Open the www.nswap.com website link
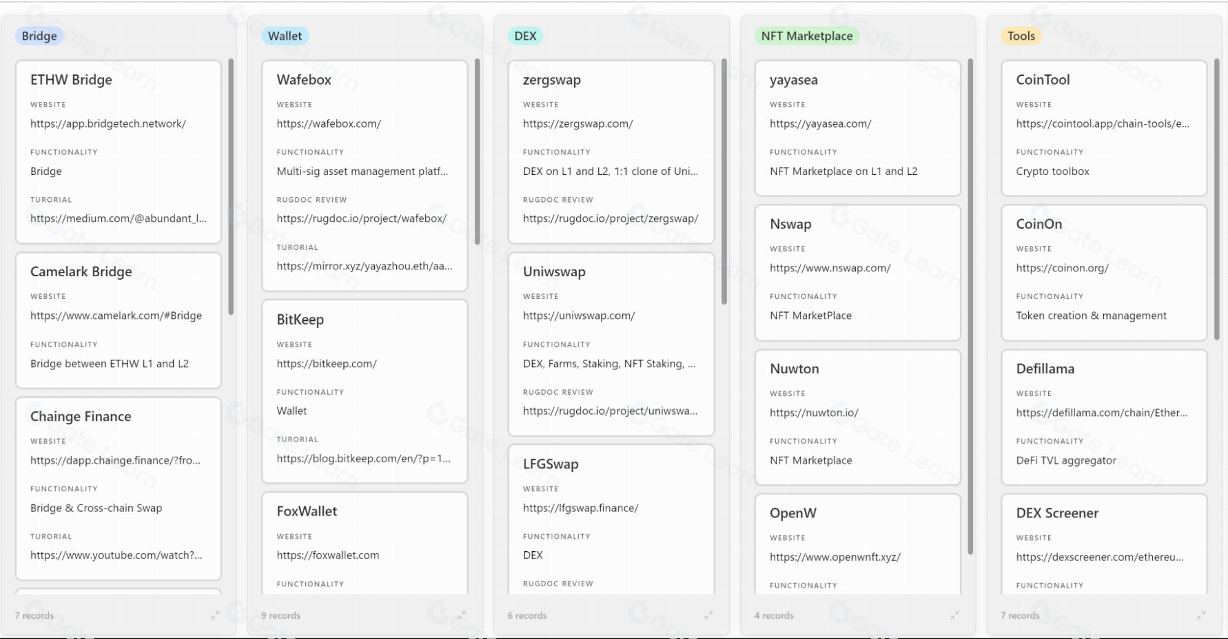The width and height of the screenshot is (1228, 639). point(830,268)
